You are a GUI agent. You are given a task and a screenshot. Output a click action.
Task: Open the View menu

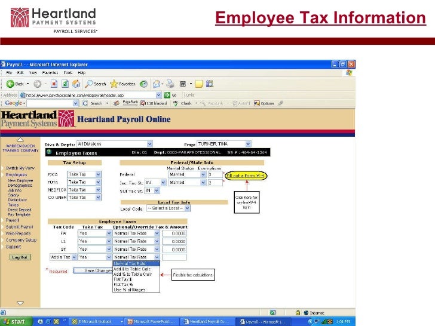click(x=33, y=73)
